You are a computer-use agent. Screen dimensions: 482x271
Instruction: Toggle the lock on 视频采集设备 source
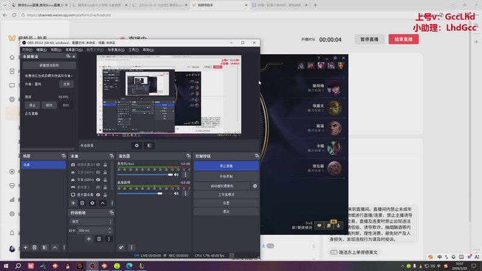coord(105,164)
